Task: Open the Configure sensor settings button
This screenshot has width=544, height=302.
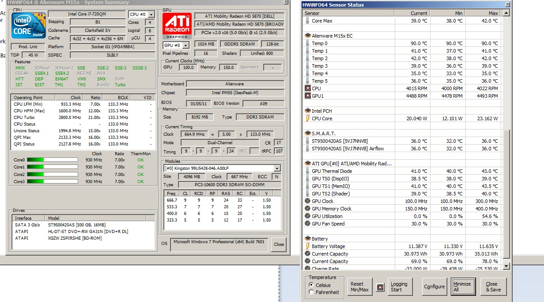Action: tap(434, 287)
